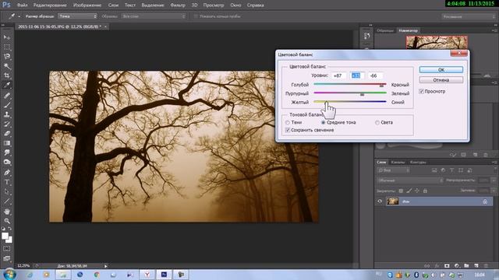This screenshot has width=499, height=280.
Task: Open the Фильтр menu
Action: point(178,5)
